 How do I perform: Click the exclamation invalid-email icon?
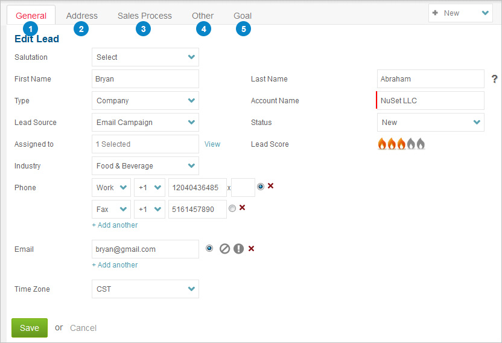point(238,248)
